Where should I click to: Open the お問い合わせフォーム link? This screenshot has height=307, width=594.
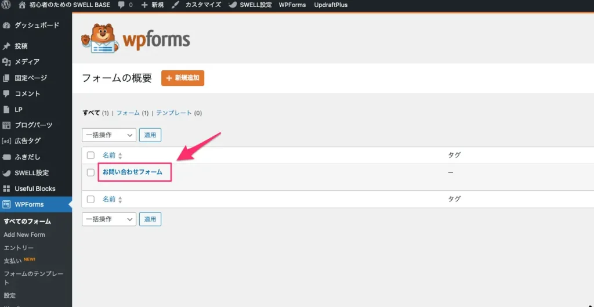[x=132, y=172]
